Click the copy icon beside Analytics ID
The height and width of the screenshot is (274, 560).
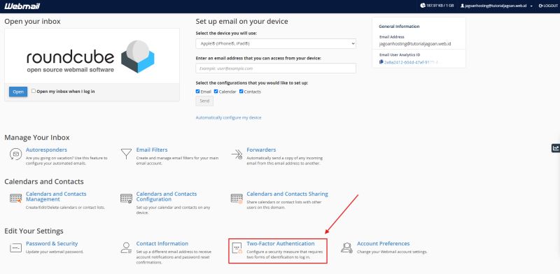[x=381, y=62]
